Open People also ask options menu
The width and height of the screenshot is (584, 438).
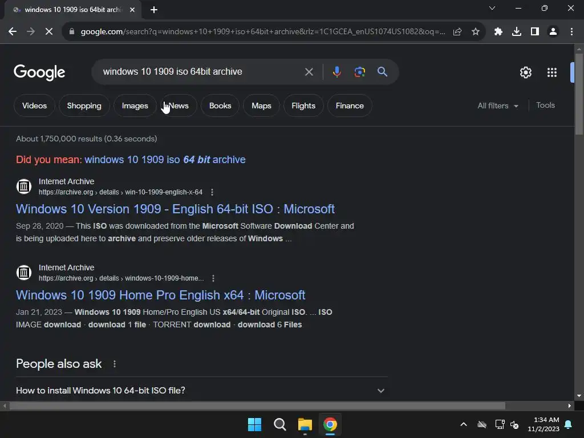pyautogui.click(x=114, y=364)
